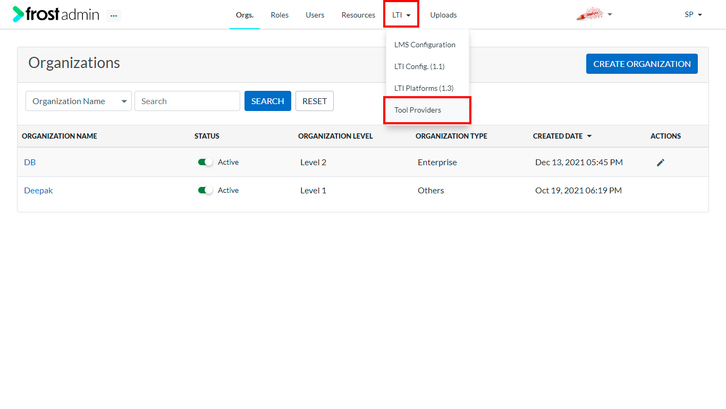Image resolution: width=726 pixels, height=409 pixels.
Task: Open the Organization Name filter dropdown
Action: (79, 101)
